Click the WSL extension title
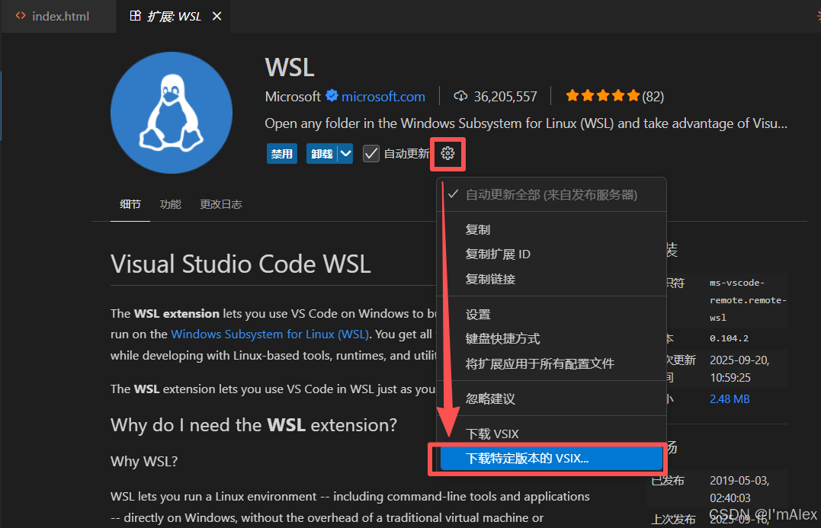This screenshot has height=528, width=821. tap(290, 68)
